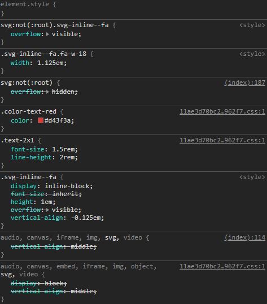
Task: Open .color-text-red stylesheet source link
Action: [222, 111]
